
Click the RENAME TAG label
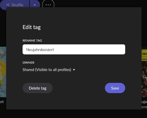tap(32, 41)
